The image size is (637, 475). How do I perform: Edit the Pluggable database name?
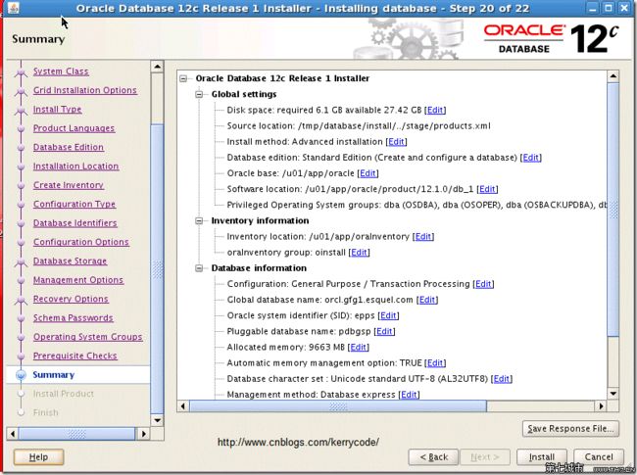click(x=384, y=332)
